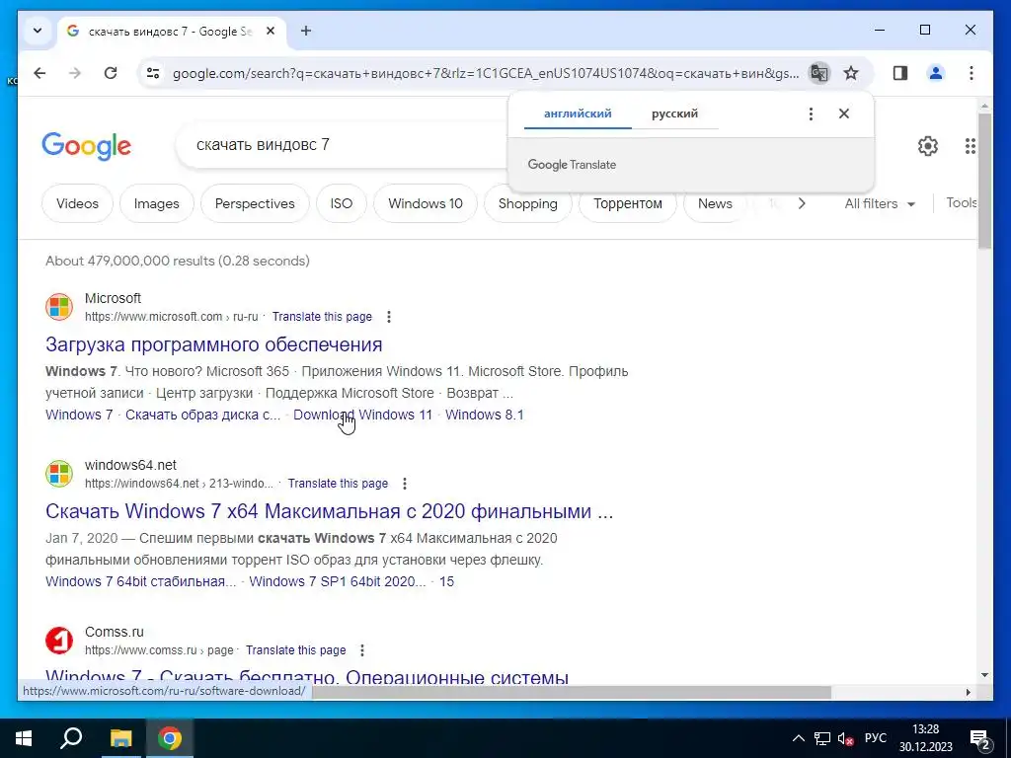Viewport: 1011px width, 758px height.
Task: Open a new browser tab
Action: pyautogui.click(x=306, y=31)
